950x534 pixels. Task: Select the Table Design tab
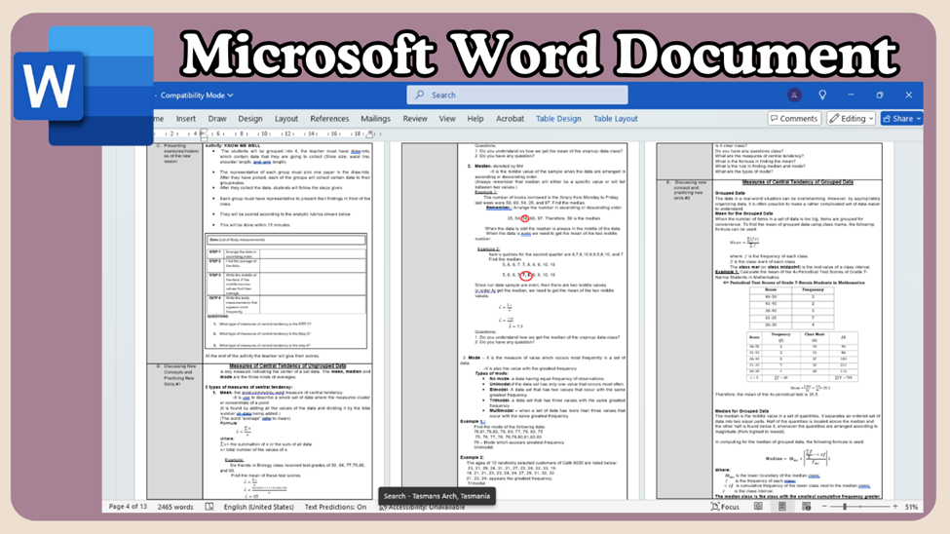click(x=558, y=119)
